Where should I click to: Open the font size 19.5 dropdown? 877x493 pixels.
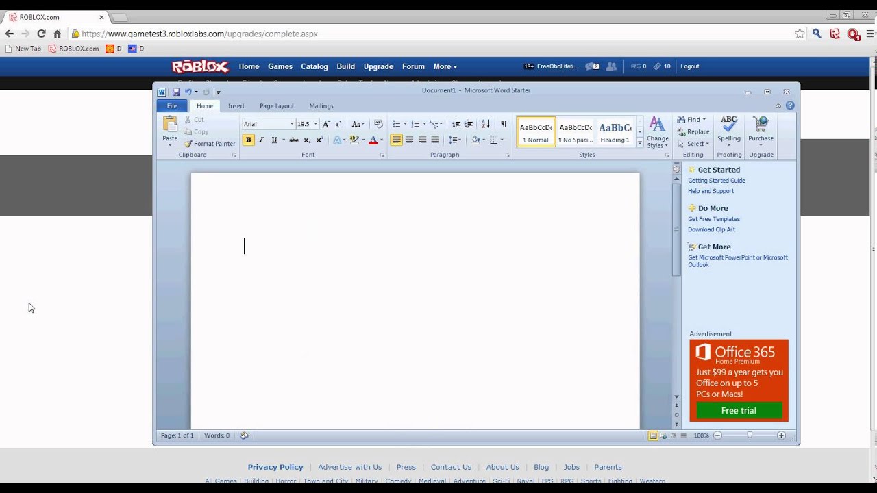[x=316, y=124]
